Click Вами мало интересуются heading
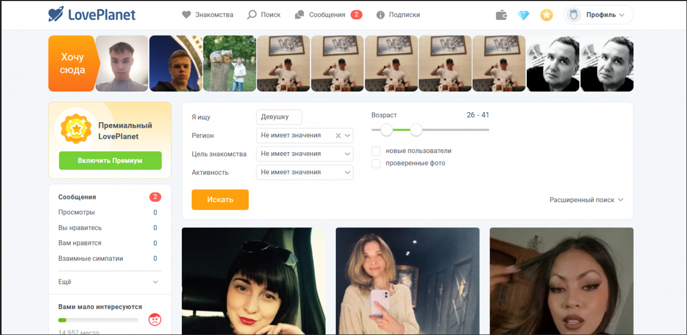Screen dimensions: 687x335 coord(100,307)
